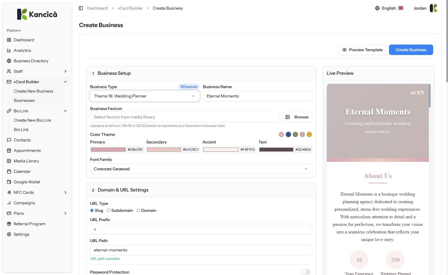Image resolution: width=448 pixels, height=275 pixels.
Task: Click the Business Name input field
Action: [258, 96]
